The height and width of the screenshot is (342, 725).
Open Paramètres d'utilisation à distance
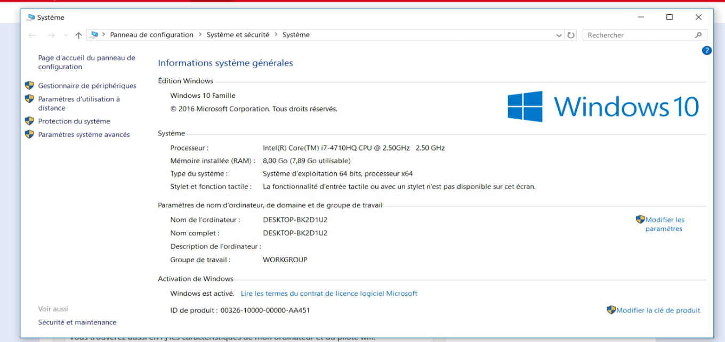(79, 103)
